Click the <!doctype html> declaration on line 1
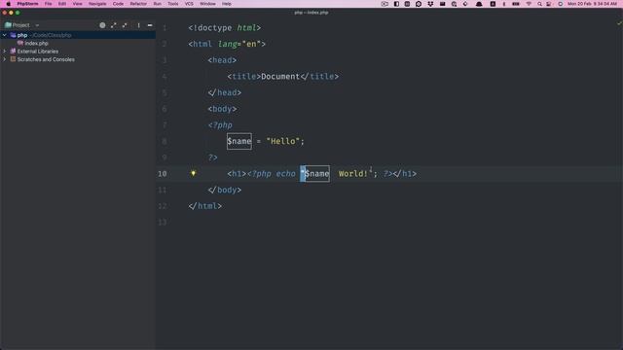The image size is (623, 350). pos(225,28)
